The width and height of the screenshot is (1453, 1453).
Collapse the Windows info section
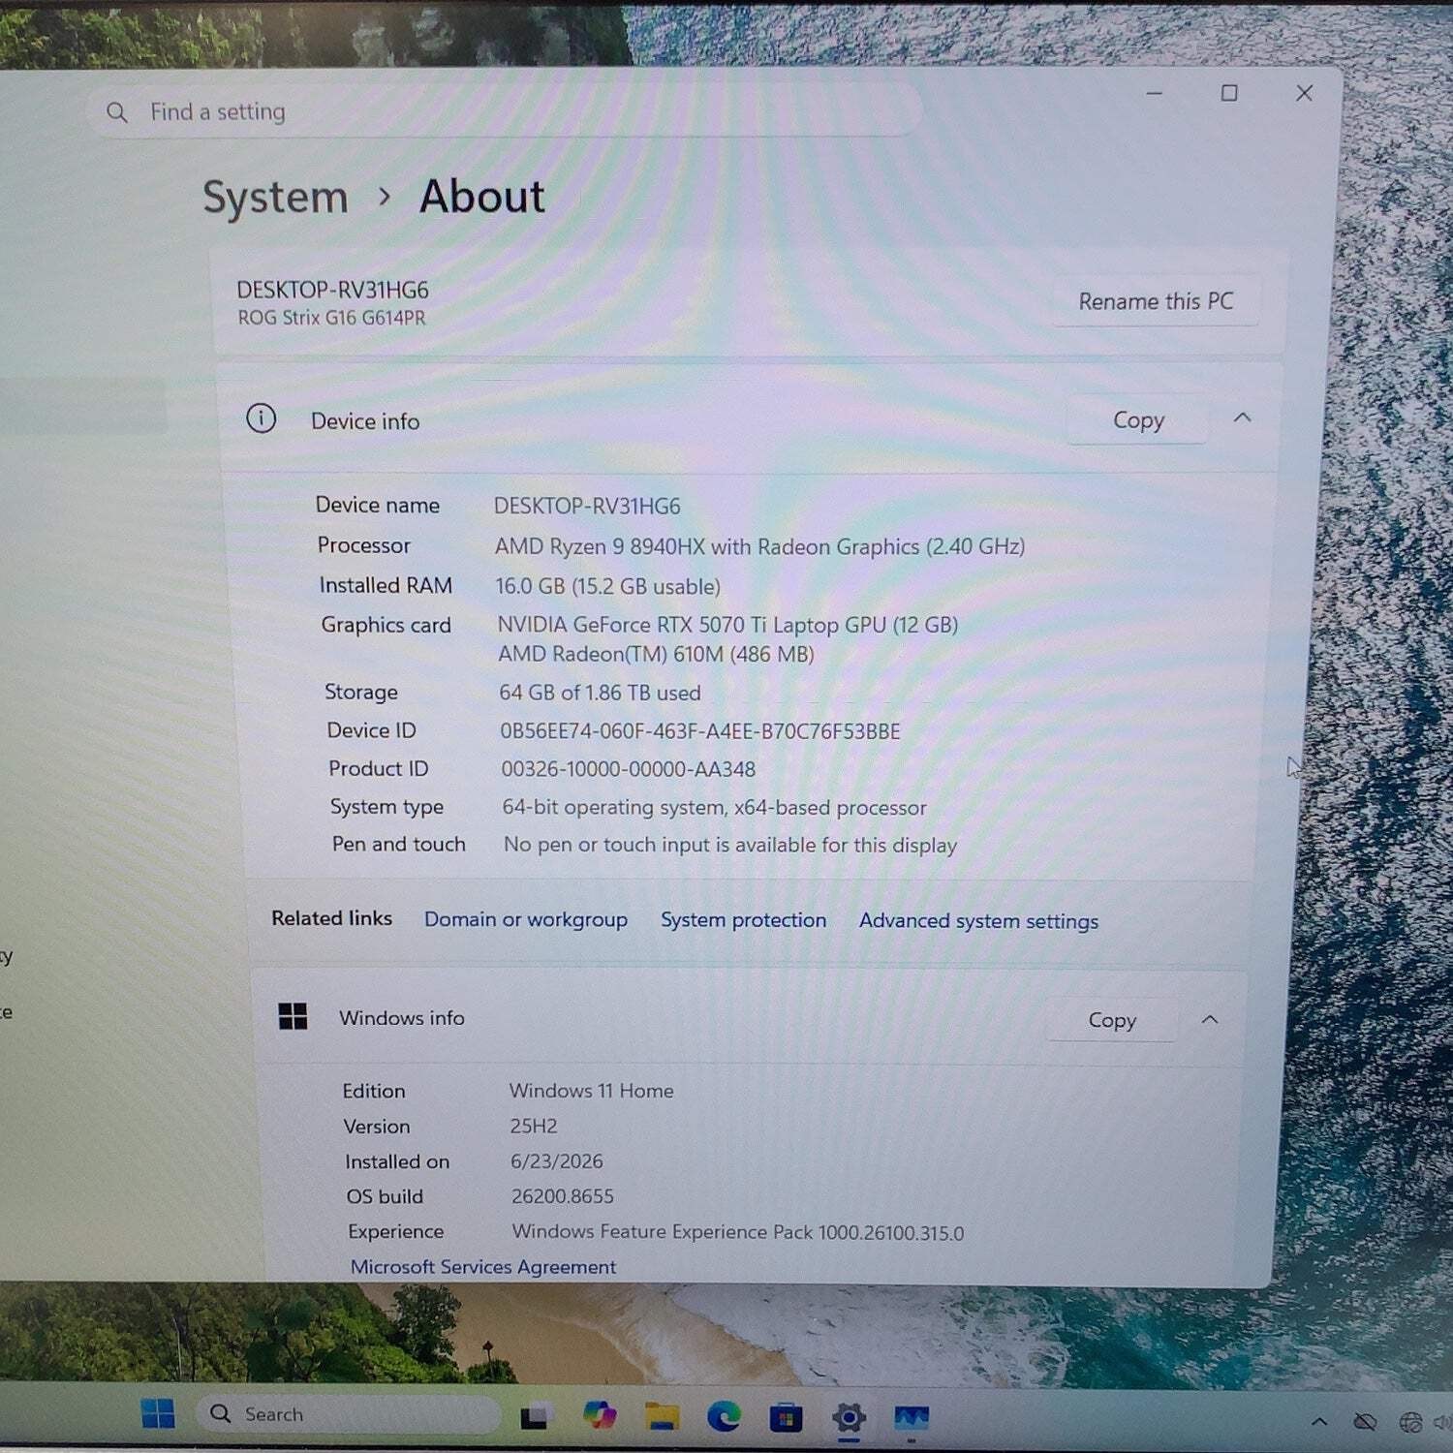[1210, 1019]
